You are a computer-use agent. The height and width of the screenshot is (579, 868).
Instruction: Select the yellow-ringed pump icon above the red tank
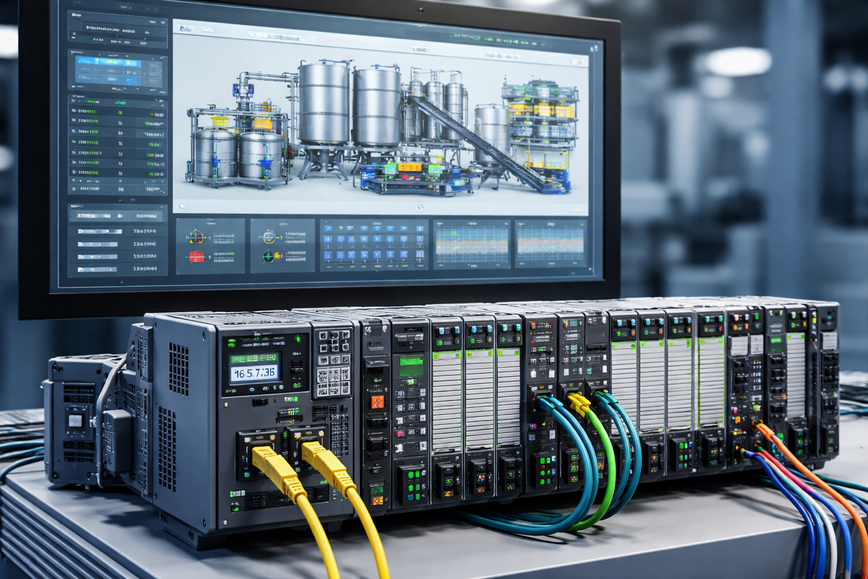point(196,237)
